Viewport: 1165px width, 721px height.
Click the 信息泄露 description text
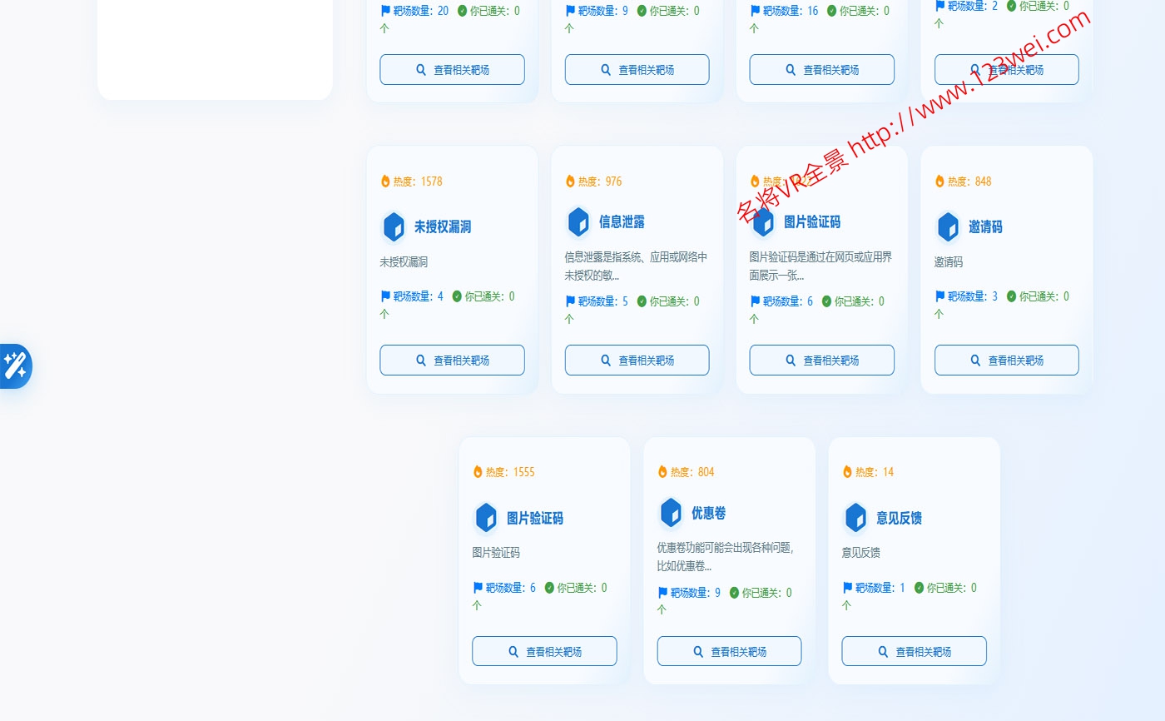pos(636,266)
